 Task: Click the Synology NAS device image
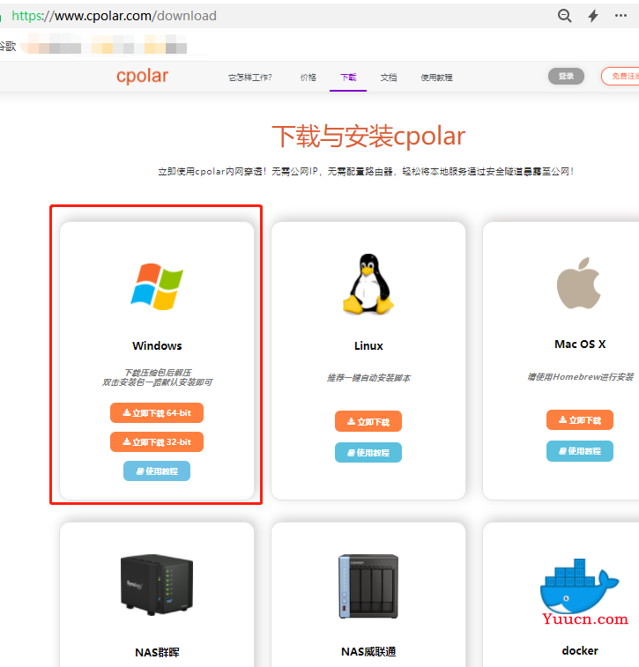pos(157,584)
